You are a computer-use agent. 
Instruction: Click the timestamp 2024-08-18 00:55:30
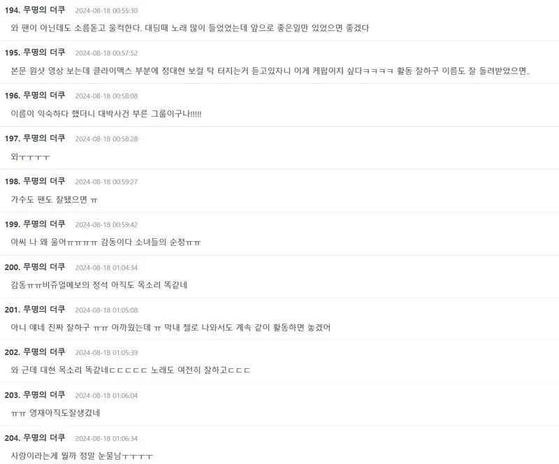(x=106, y=10)
